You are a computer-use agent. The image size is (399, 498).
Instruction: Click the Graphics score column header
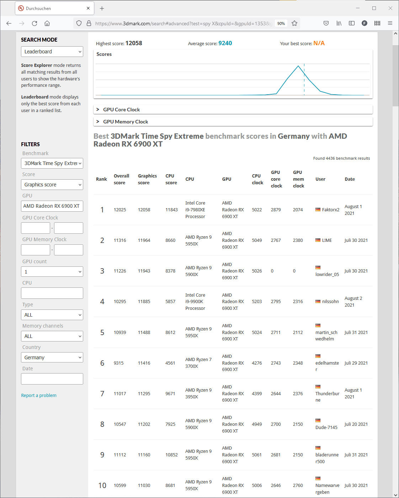click(x=147, y=179)
